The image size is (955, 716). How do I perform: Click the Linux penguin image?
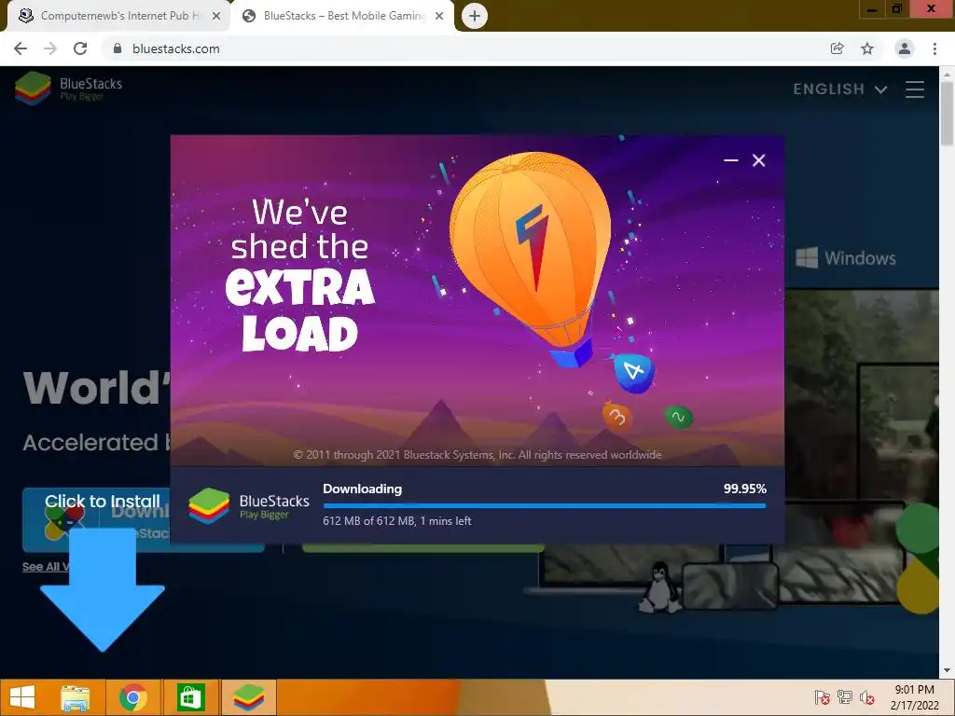[x=660, y=587]
